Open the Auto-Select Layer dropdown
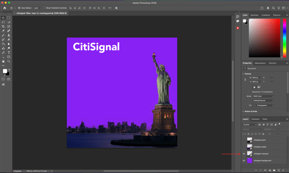Screen dimensions: 289x173 (37, 8)
